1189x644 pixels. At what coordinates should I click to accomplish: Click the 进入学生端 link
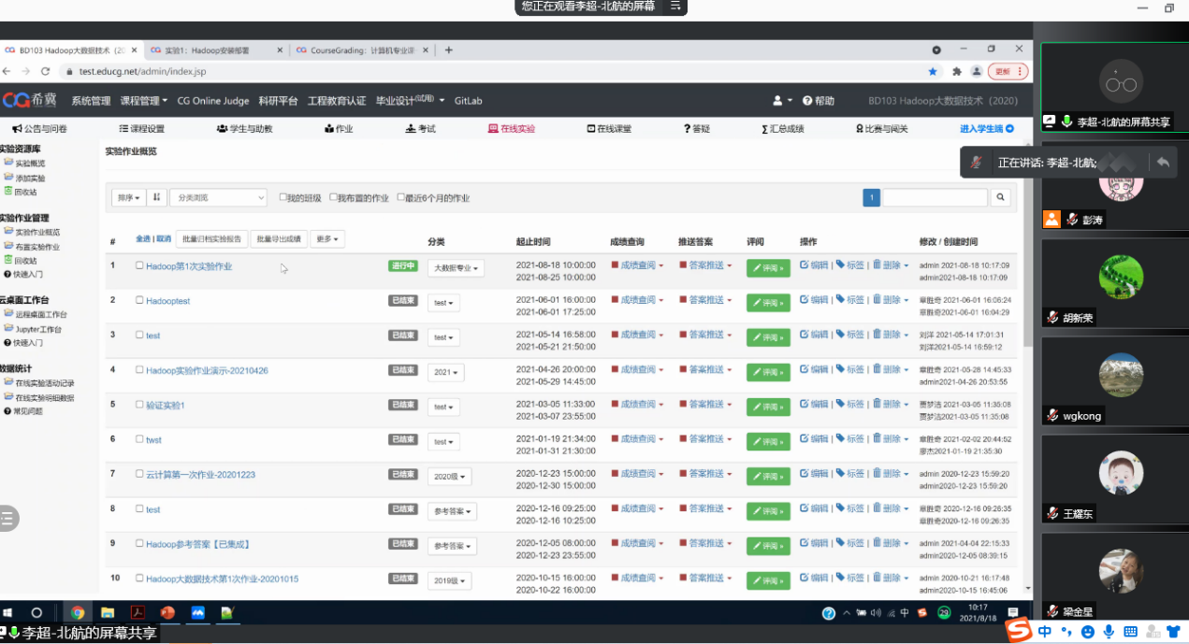(986, 129)
